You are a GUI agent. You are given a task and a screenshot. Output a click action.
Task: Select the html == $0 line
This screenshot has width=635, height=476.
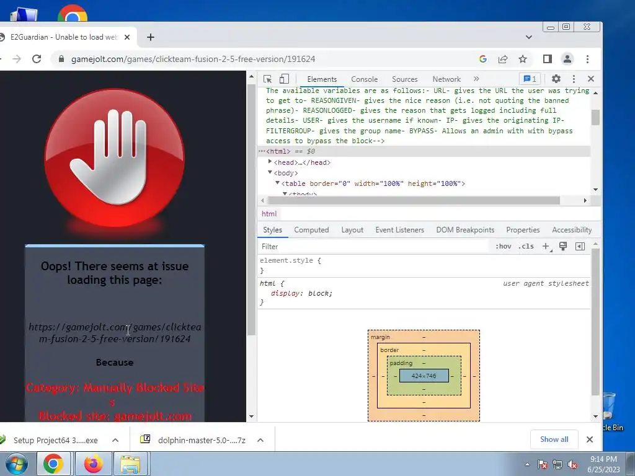click(x=424, y=151)
